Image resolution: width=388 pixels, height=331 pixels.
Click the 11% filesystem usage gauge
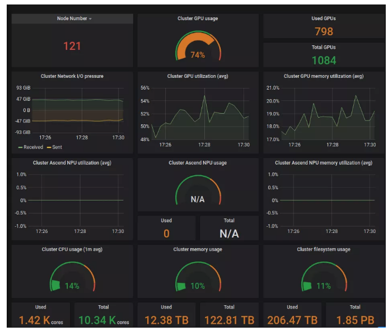(324, 278)
